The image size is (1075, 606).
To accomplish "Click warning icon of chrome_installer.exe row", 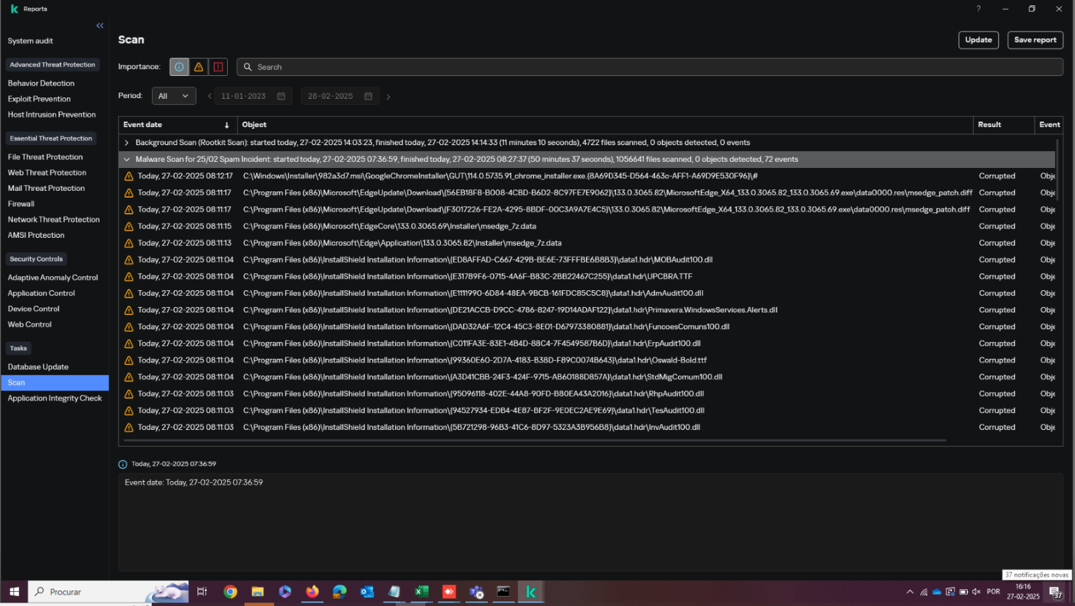I will pos(129,177).
